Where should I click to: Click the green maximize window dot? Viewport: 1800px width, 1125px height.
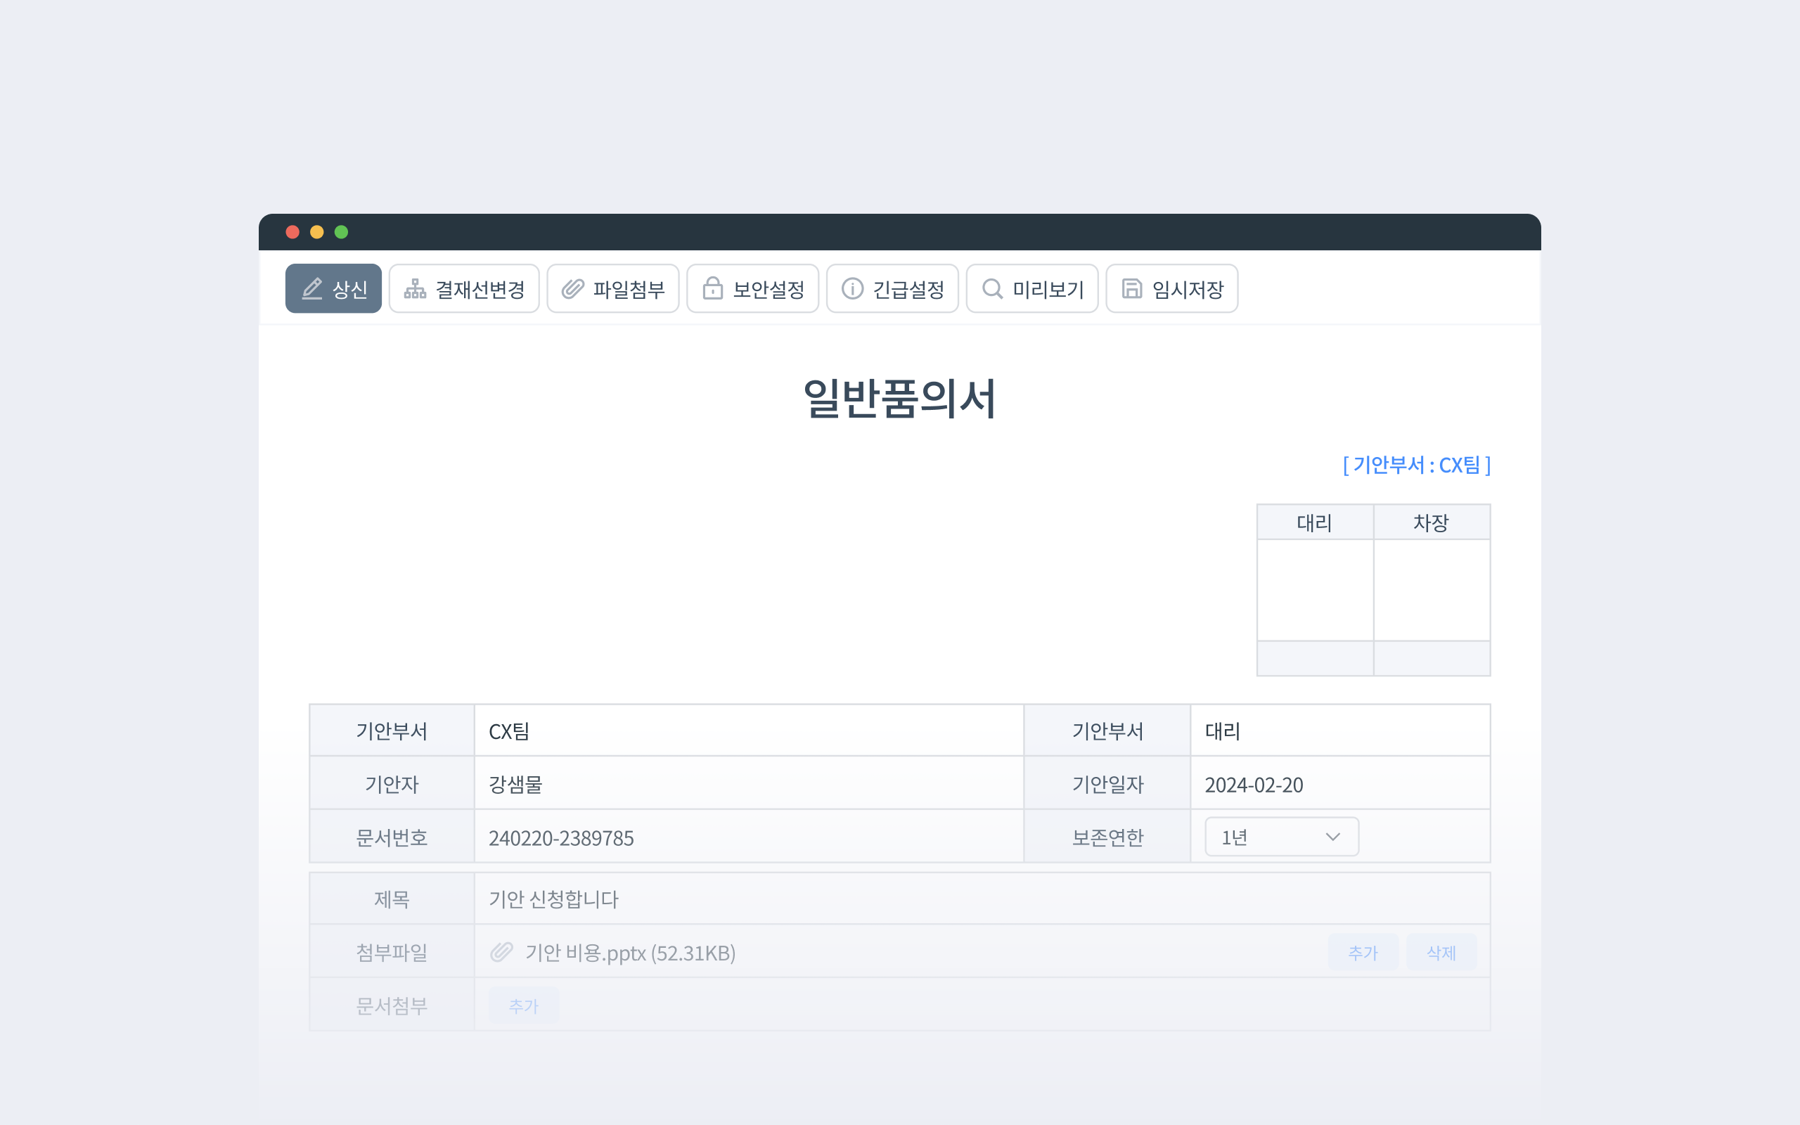point(342,232)
